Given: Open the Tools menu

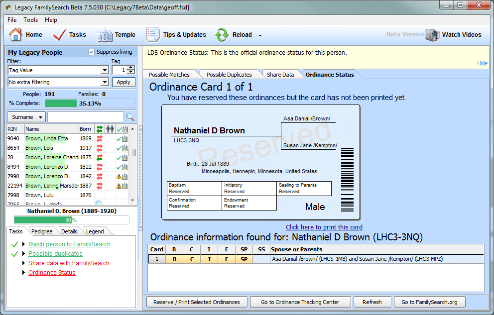Looking at the screenshot, I should pos(30,20).
